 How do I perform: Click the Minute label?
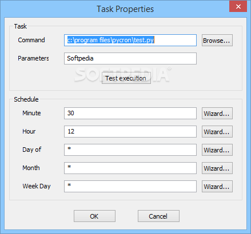(31, 113)
